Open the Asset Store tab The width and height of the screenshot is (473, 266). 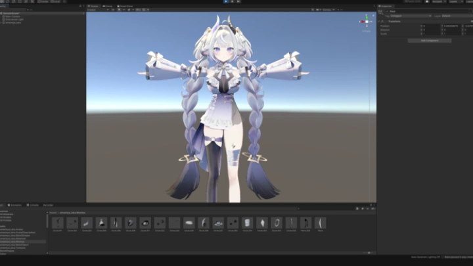[125, 6]
